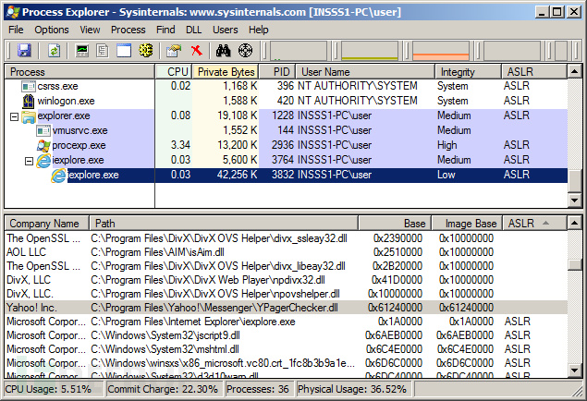Screen dimensions: 587x401
Task: Select the mshtml.dll row
Action: 286,349
